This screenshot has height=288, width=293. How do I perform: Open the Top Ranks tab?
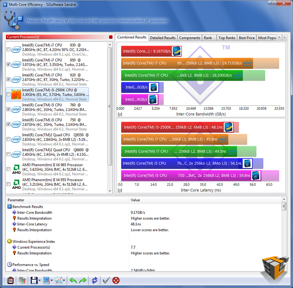(227, 38)
